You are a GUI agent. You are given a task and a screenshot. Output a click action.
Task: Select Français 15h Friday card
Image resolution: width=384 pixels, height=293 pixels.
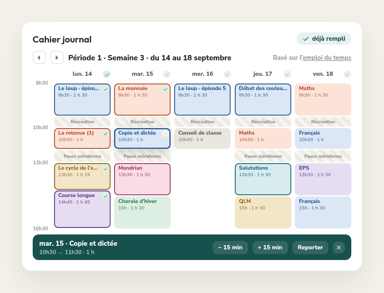tap(323, 212)
